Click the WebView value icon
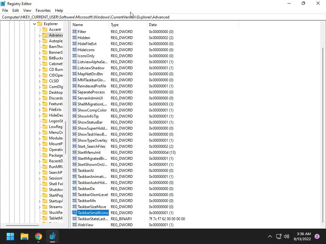The image size is (326, 244). 74,225
